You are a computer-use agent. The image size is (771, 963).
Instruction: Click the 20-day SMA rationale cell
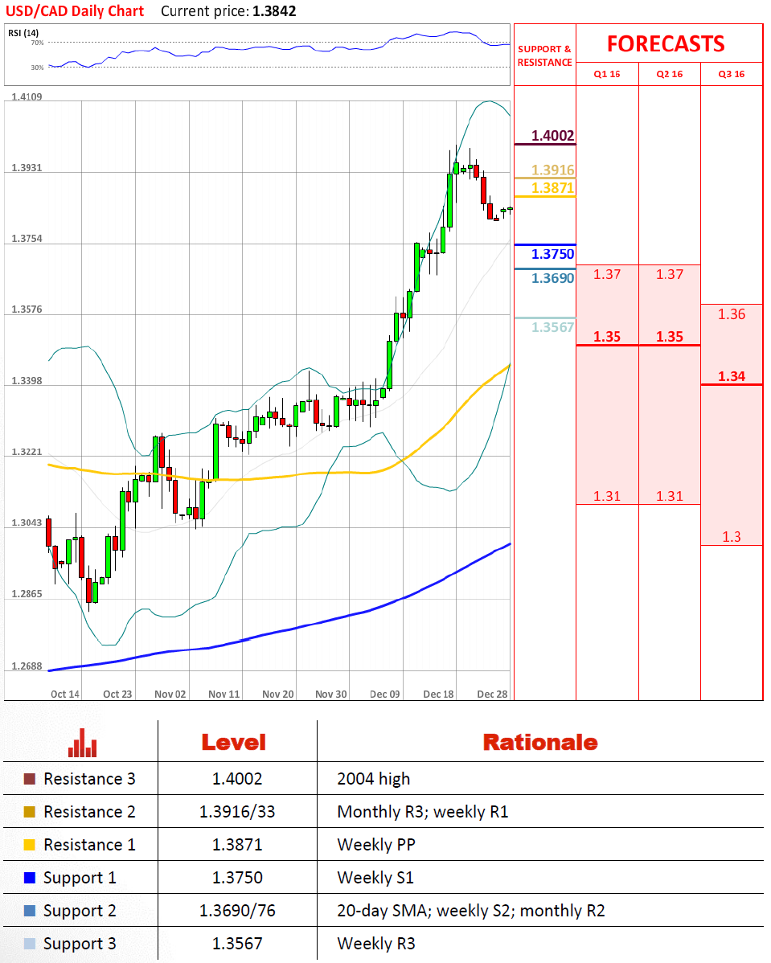(471, 911)
